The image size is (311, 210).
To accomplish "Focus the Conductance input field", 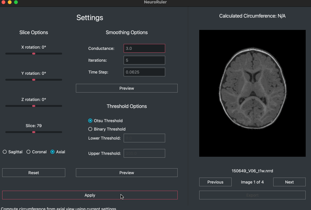I will pyautogui.click(x=144, y=48).
